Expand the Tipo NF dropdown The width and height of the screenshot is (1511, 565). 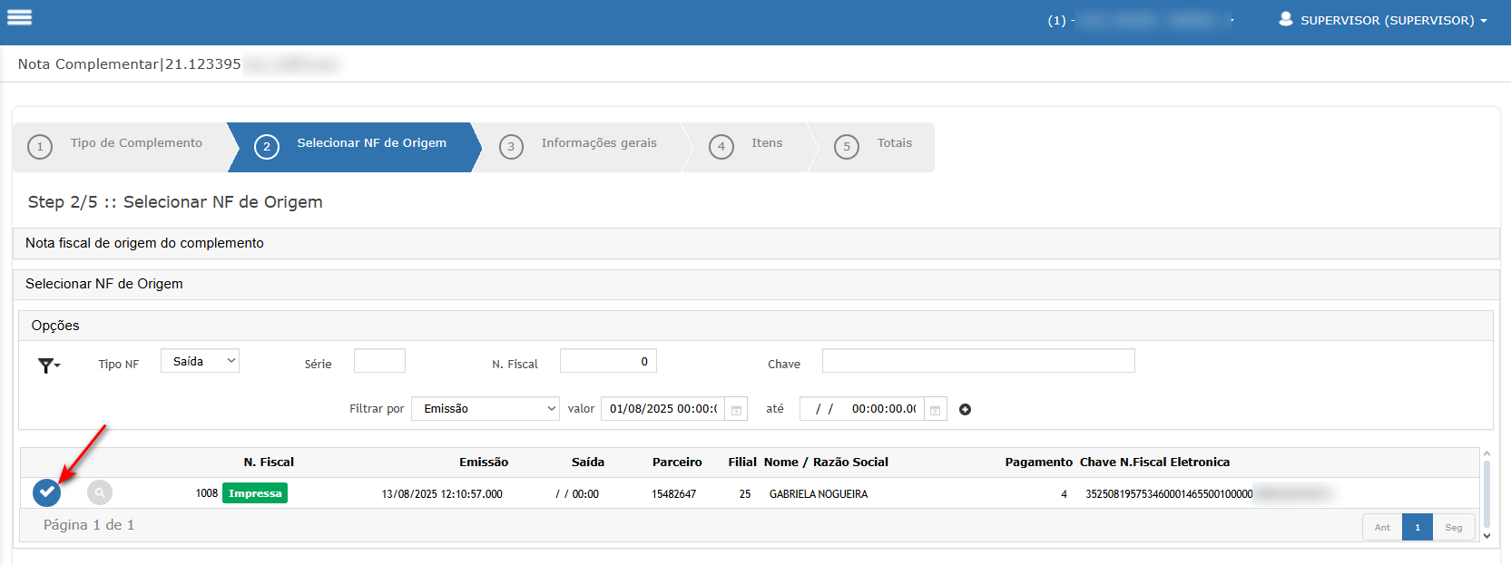pyautogui.click(x=200, y=361)
